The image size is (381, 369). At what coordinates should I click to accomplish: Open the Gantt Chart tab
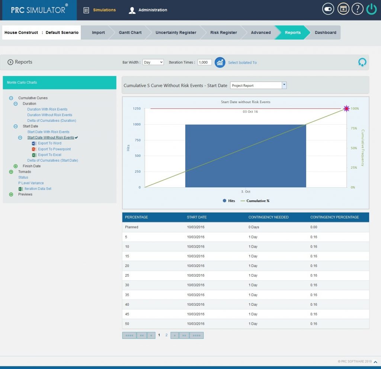click(x=130, y=32)
